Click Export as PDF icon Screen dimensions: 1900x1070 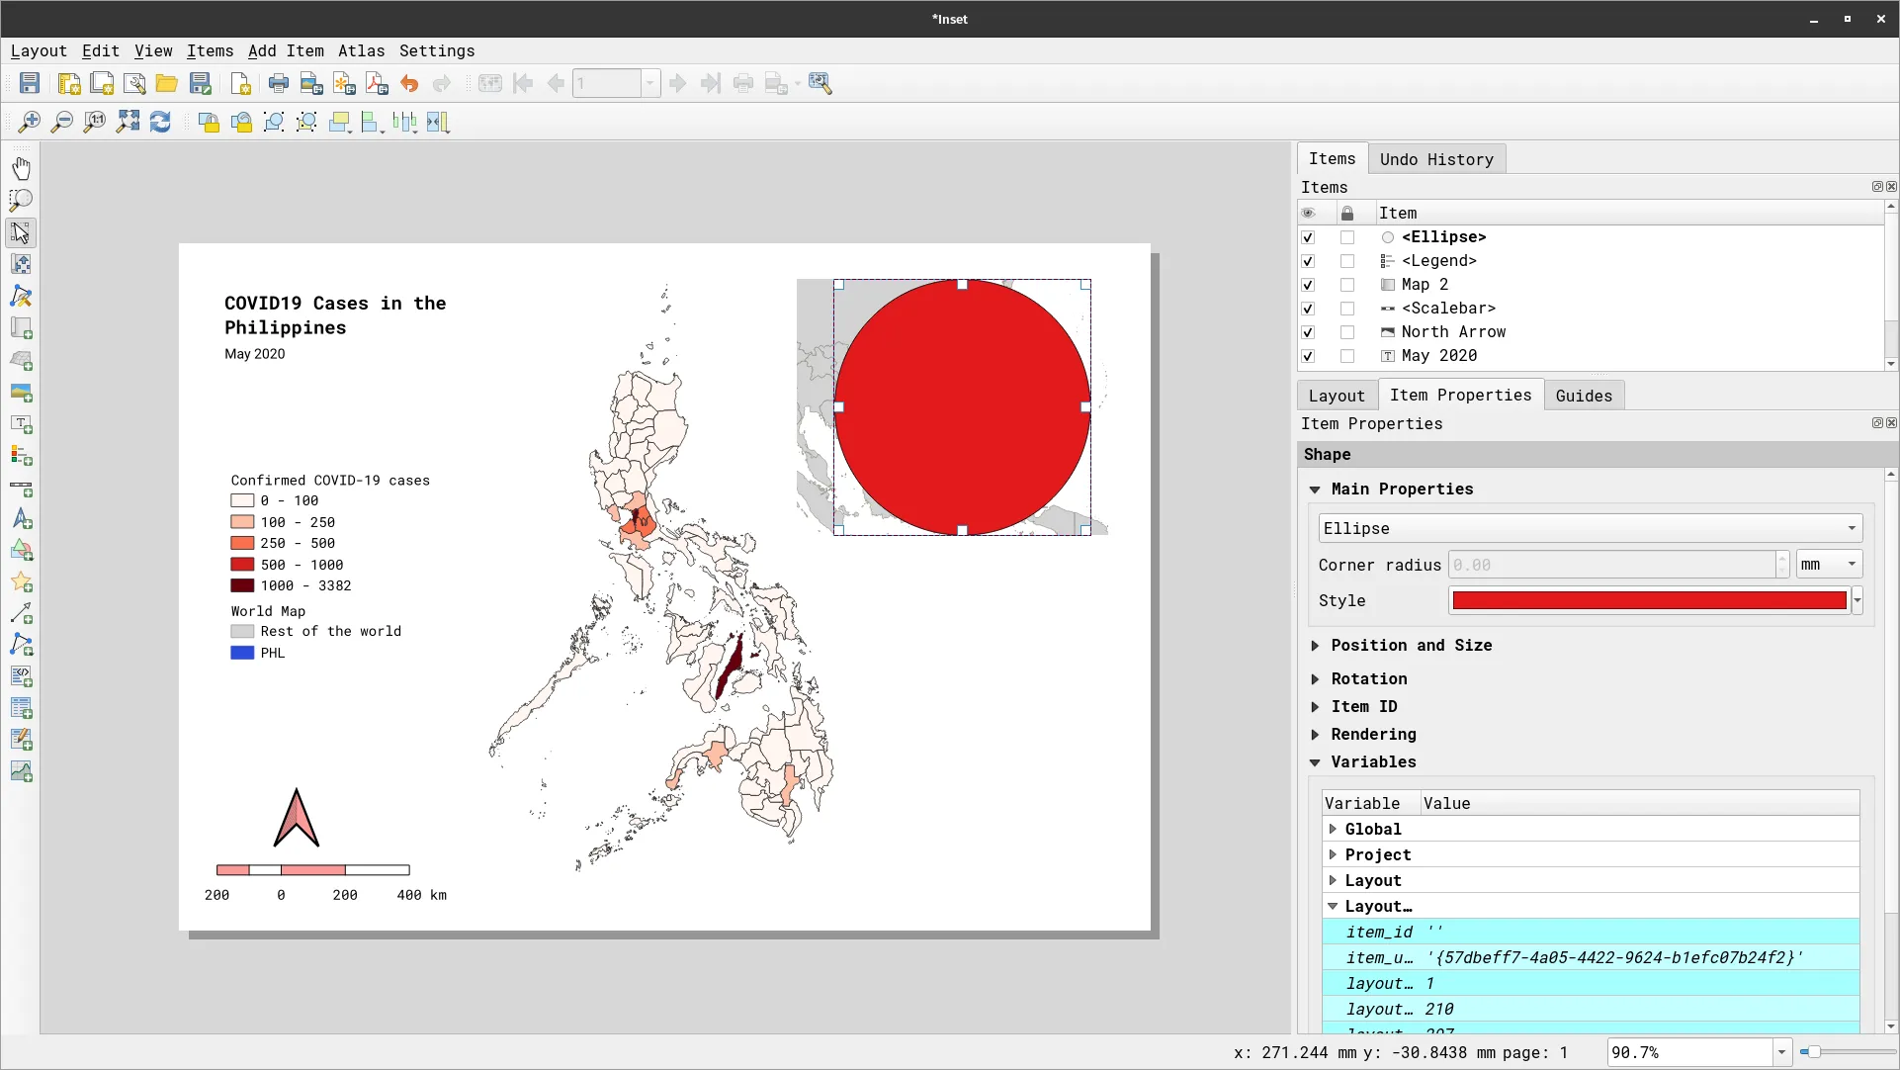point(377,84)
